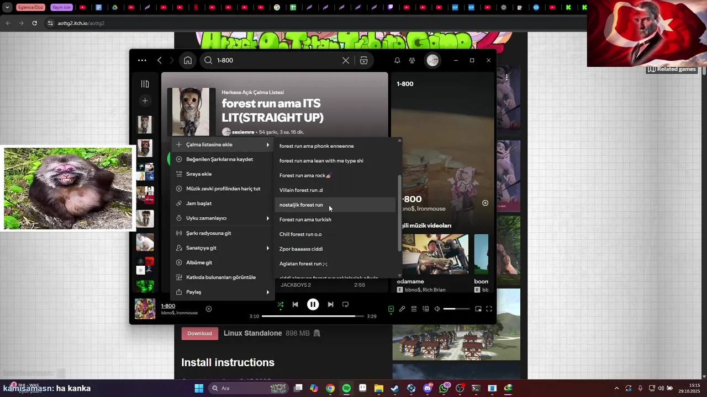
Task: Open Spotify from the Windows taskbar
Action: 346,388
